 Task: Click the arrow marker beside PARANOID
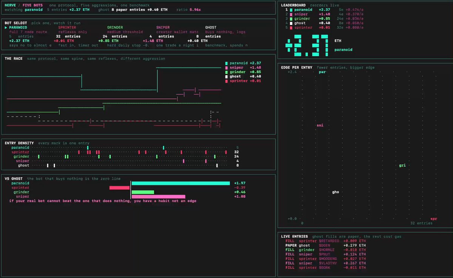(x=6, y=27)
